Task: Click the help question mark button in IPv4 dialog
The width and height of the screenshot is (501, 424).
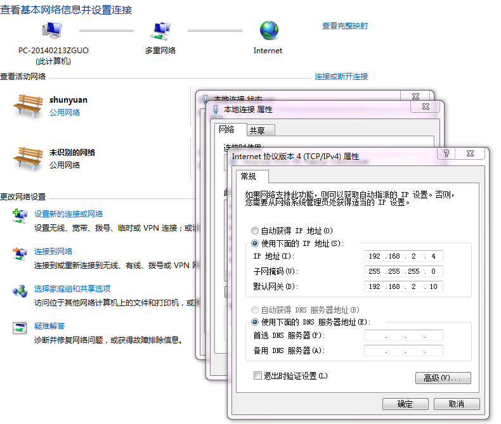Action: coord(446,153)
